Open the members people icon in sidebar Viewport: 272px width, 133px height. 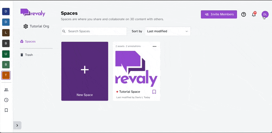click(6, 90)
